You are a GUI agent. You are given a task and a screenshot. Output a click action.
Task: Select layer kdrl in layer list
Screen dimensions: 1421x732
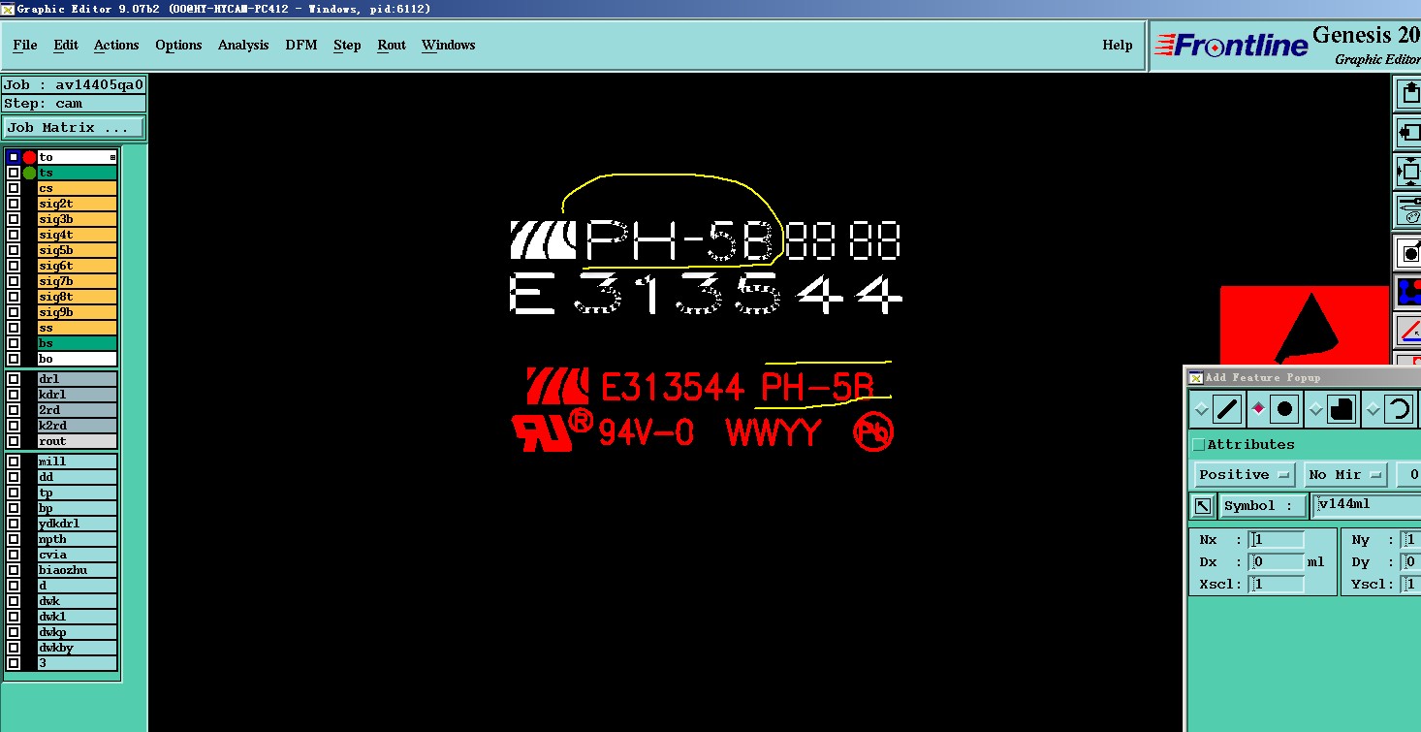click(78, 395)
